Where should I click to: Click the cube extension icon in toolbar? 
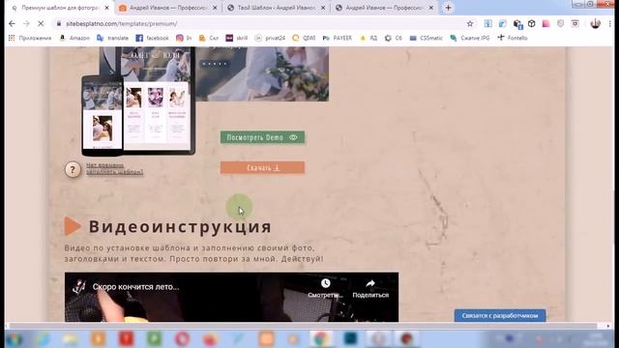pos(531,23)
